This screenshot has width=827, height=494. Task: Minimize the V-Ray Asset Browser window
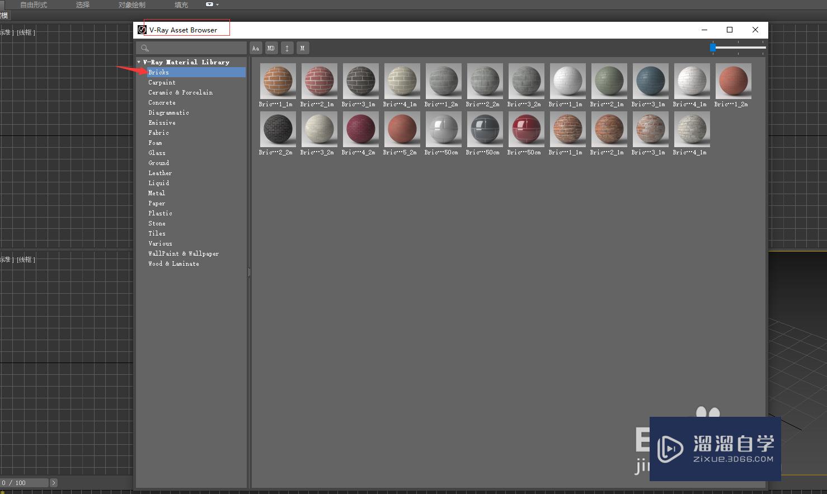(704, 30)
